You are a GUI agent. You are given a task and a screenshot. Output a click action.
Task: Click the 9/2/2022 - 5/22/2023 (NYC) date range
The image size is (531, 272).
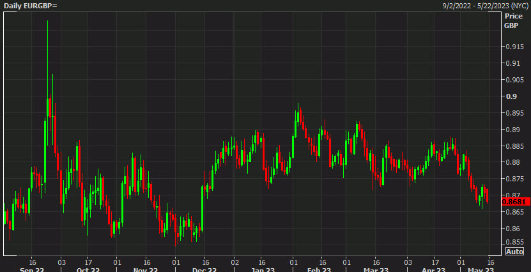pos(485,6)
